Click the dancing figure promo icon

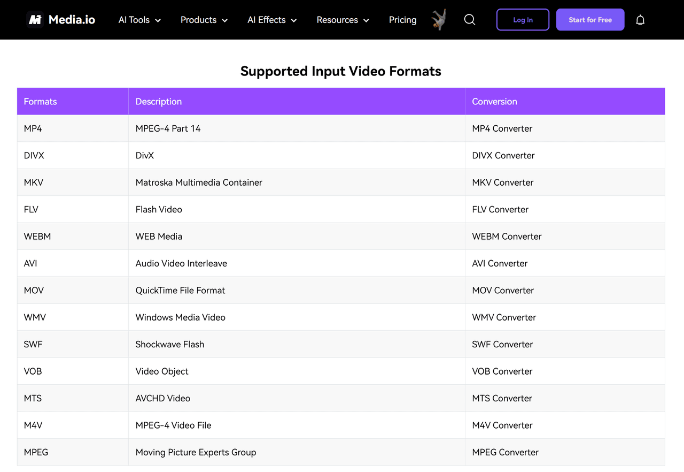tap(439, 20)
